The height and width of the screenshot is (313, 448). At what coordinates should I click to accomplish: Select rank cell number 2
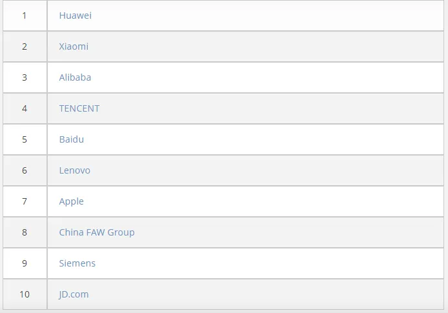25,46
